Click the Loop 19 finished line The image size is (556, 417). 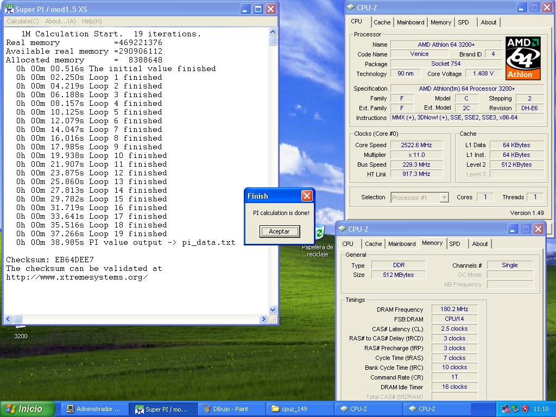(x=91, y=233)
